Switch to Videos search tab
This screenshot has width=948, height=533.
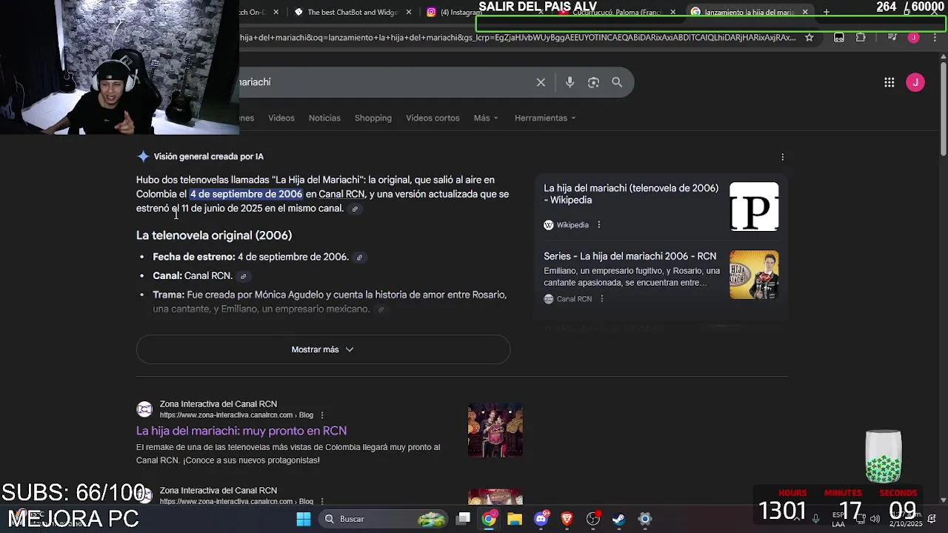point(281,118)
